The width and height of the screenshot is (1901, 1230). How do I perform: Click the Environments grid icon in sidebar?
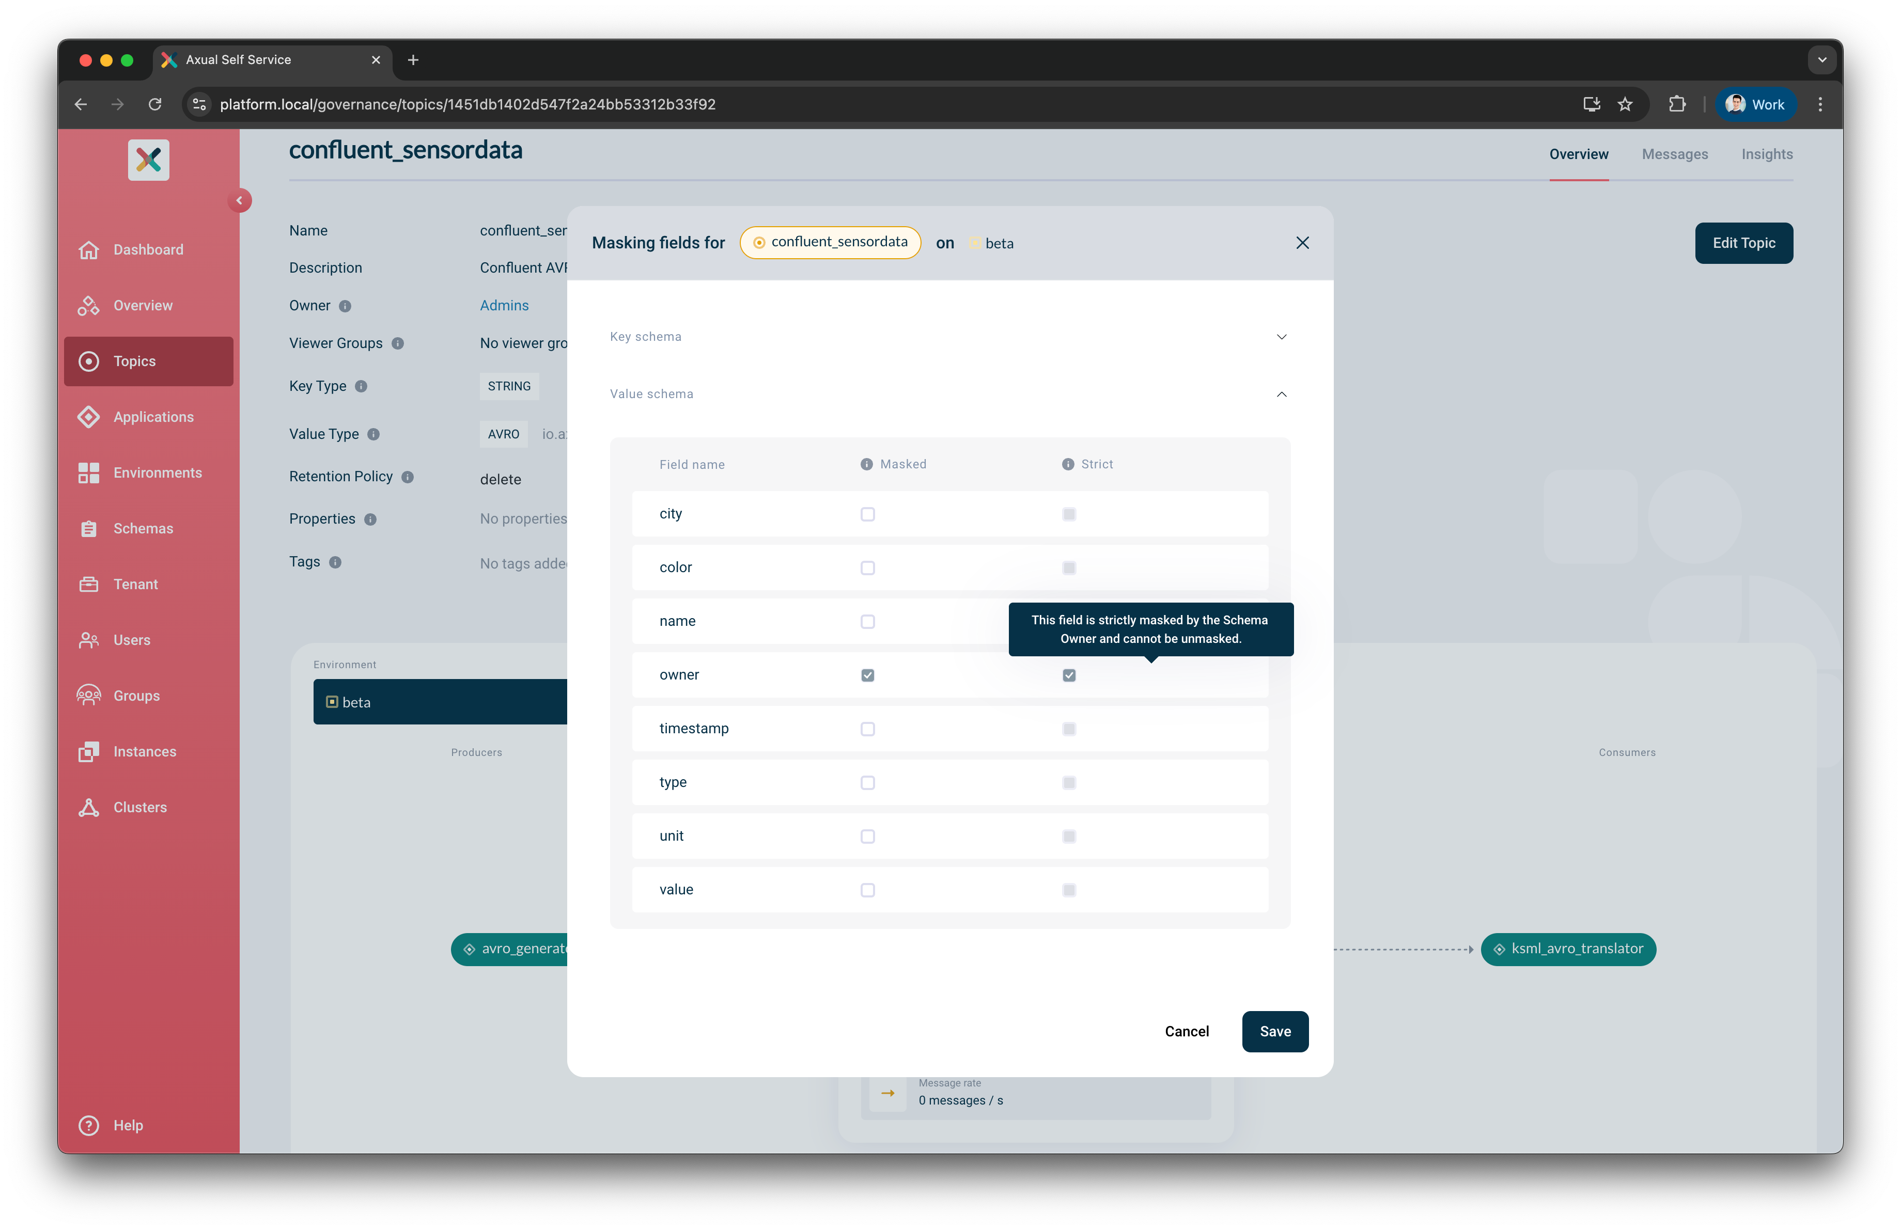(89, 472)
